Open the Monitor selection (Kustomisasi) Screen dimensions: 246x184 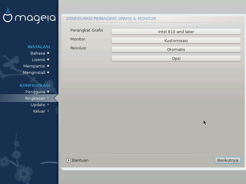(176, 40)
